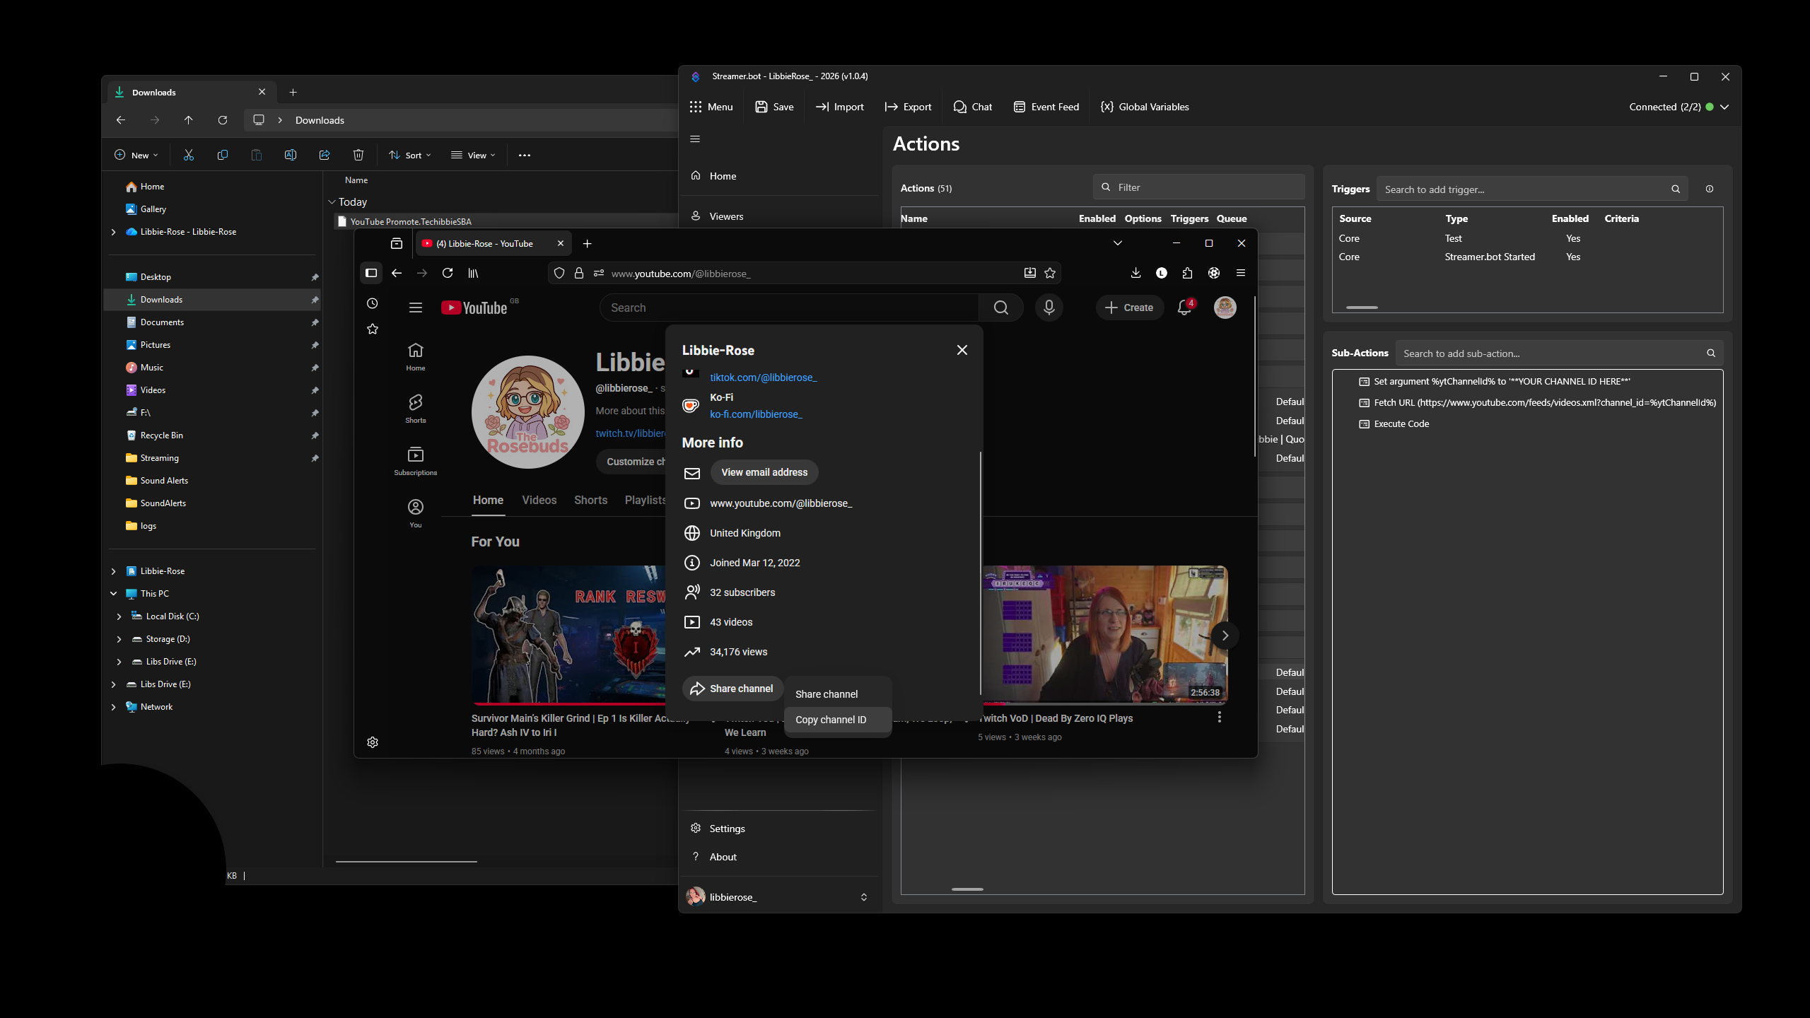Choose Copy channel ID from the menu
The image size is (1810, 1018).
click(x=838, y=720)
